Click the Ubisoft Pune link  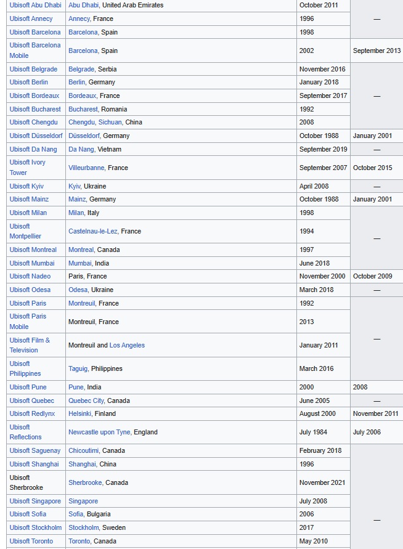pyautogui.click(x=28, y=387)
